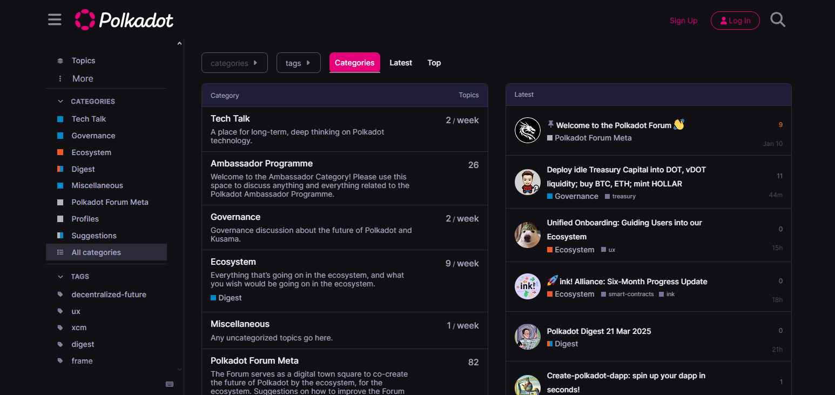The height and width of the screenshot is (395, 835).
Task: Click Polkadot Forum Meta badge under Welcome topic
Action: (x=589, y=138)
